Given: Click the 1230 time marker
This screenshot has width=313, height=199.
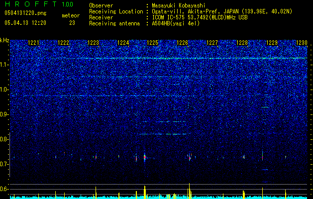Looking at the screenshot, I should (302, 42).
